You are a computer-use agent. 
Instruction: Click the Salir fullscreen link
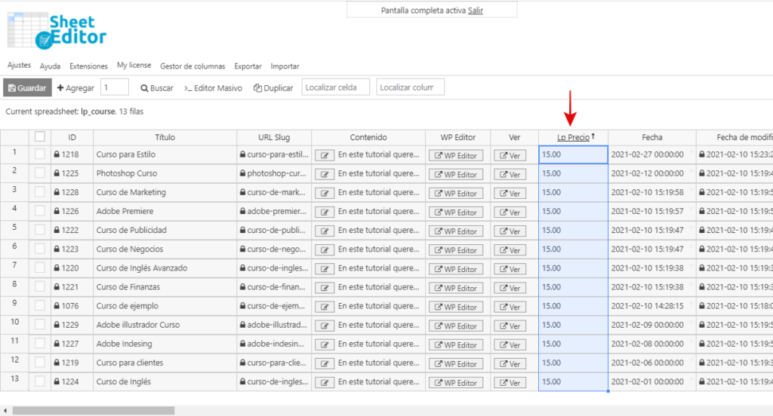(x=476, y=10)
